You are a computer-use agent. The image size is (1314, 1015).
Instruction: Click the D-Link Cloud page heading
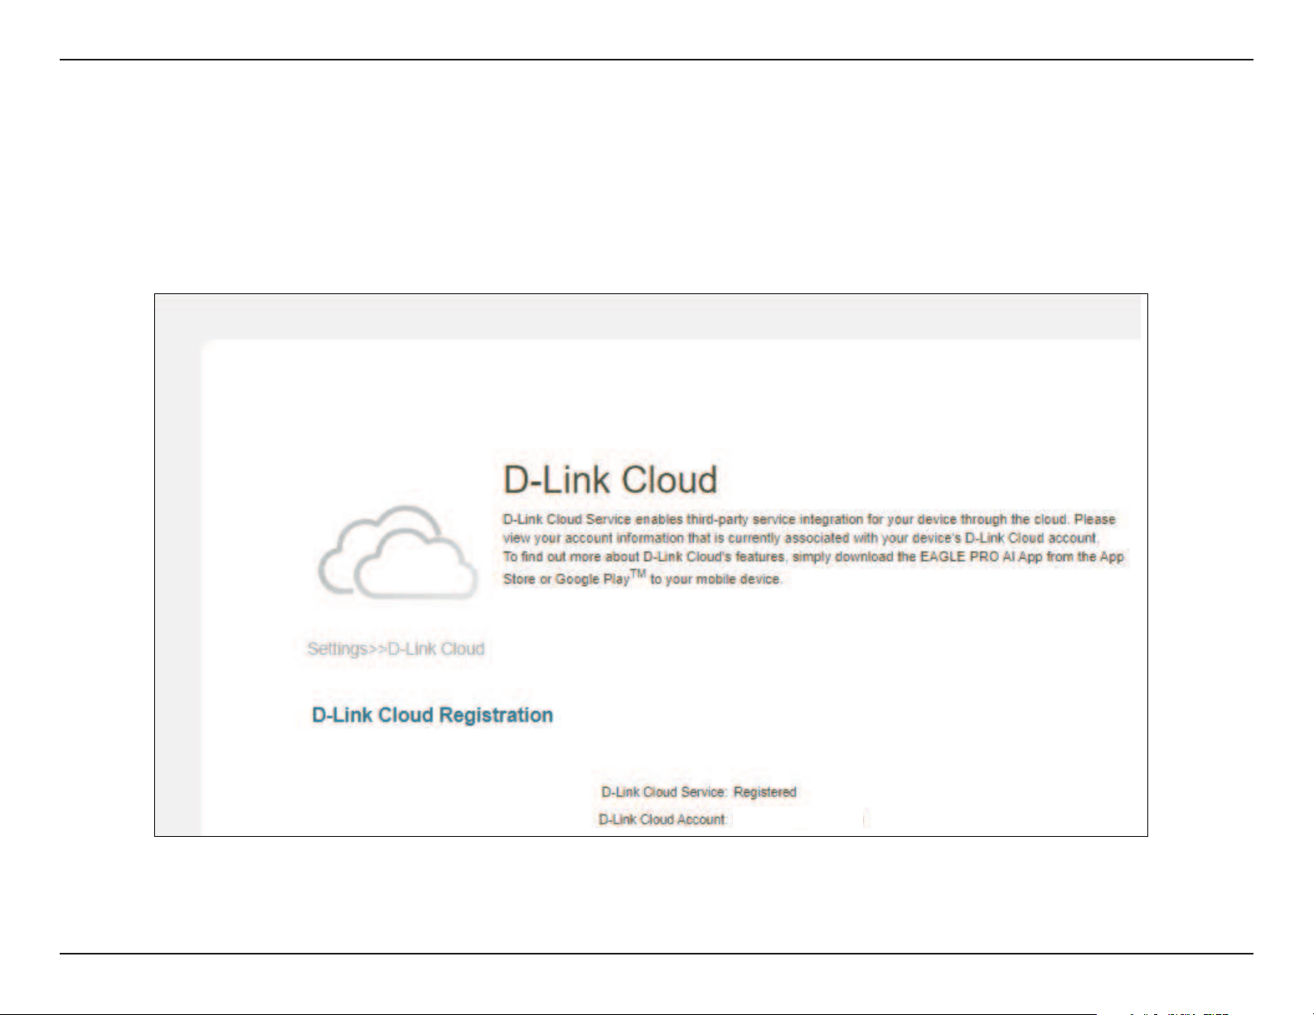(610, 480)
